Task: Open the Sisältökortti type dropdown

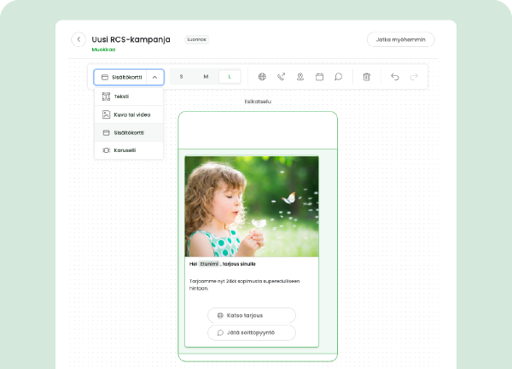Action: [120, 77]
